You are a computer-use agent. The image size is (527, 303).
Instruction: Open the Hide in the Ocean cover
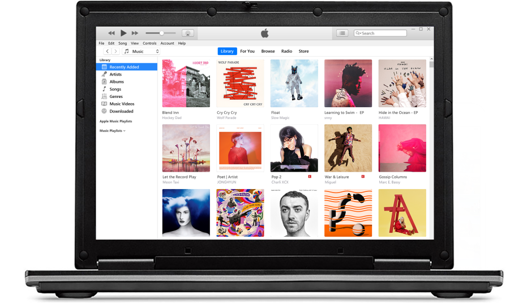[402, 83]
